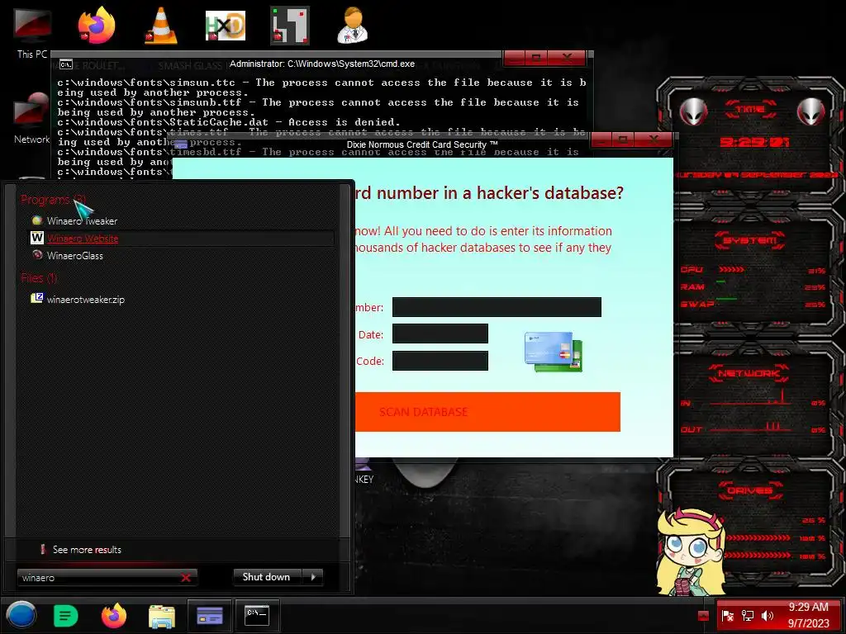Click the expiration Date input field
Image resolution: width=846 pixels, height=634 pixels.
click(440, 334)
